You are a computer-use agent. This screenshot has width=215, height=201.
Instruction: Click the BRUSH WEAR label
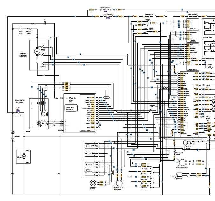(x=43, y=50)
